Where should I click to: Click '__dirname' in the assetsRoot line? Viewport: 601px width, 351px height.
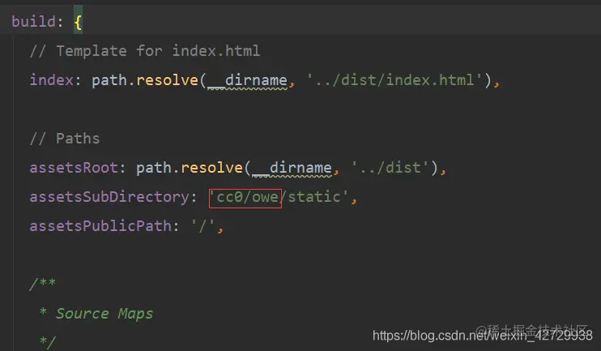click(x=292, y=168)
